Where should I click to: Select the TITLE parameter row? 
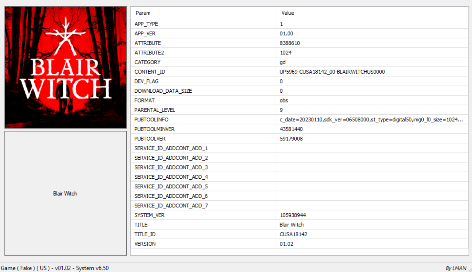point(299,225)
